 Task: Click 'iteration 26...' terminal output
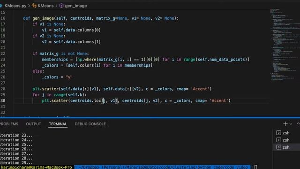click(x=16, y=149)
